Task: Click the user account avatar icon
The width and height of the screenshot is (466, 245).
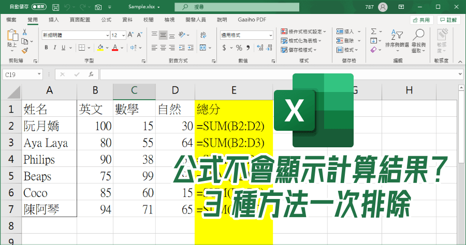Action: point(383,7)
